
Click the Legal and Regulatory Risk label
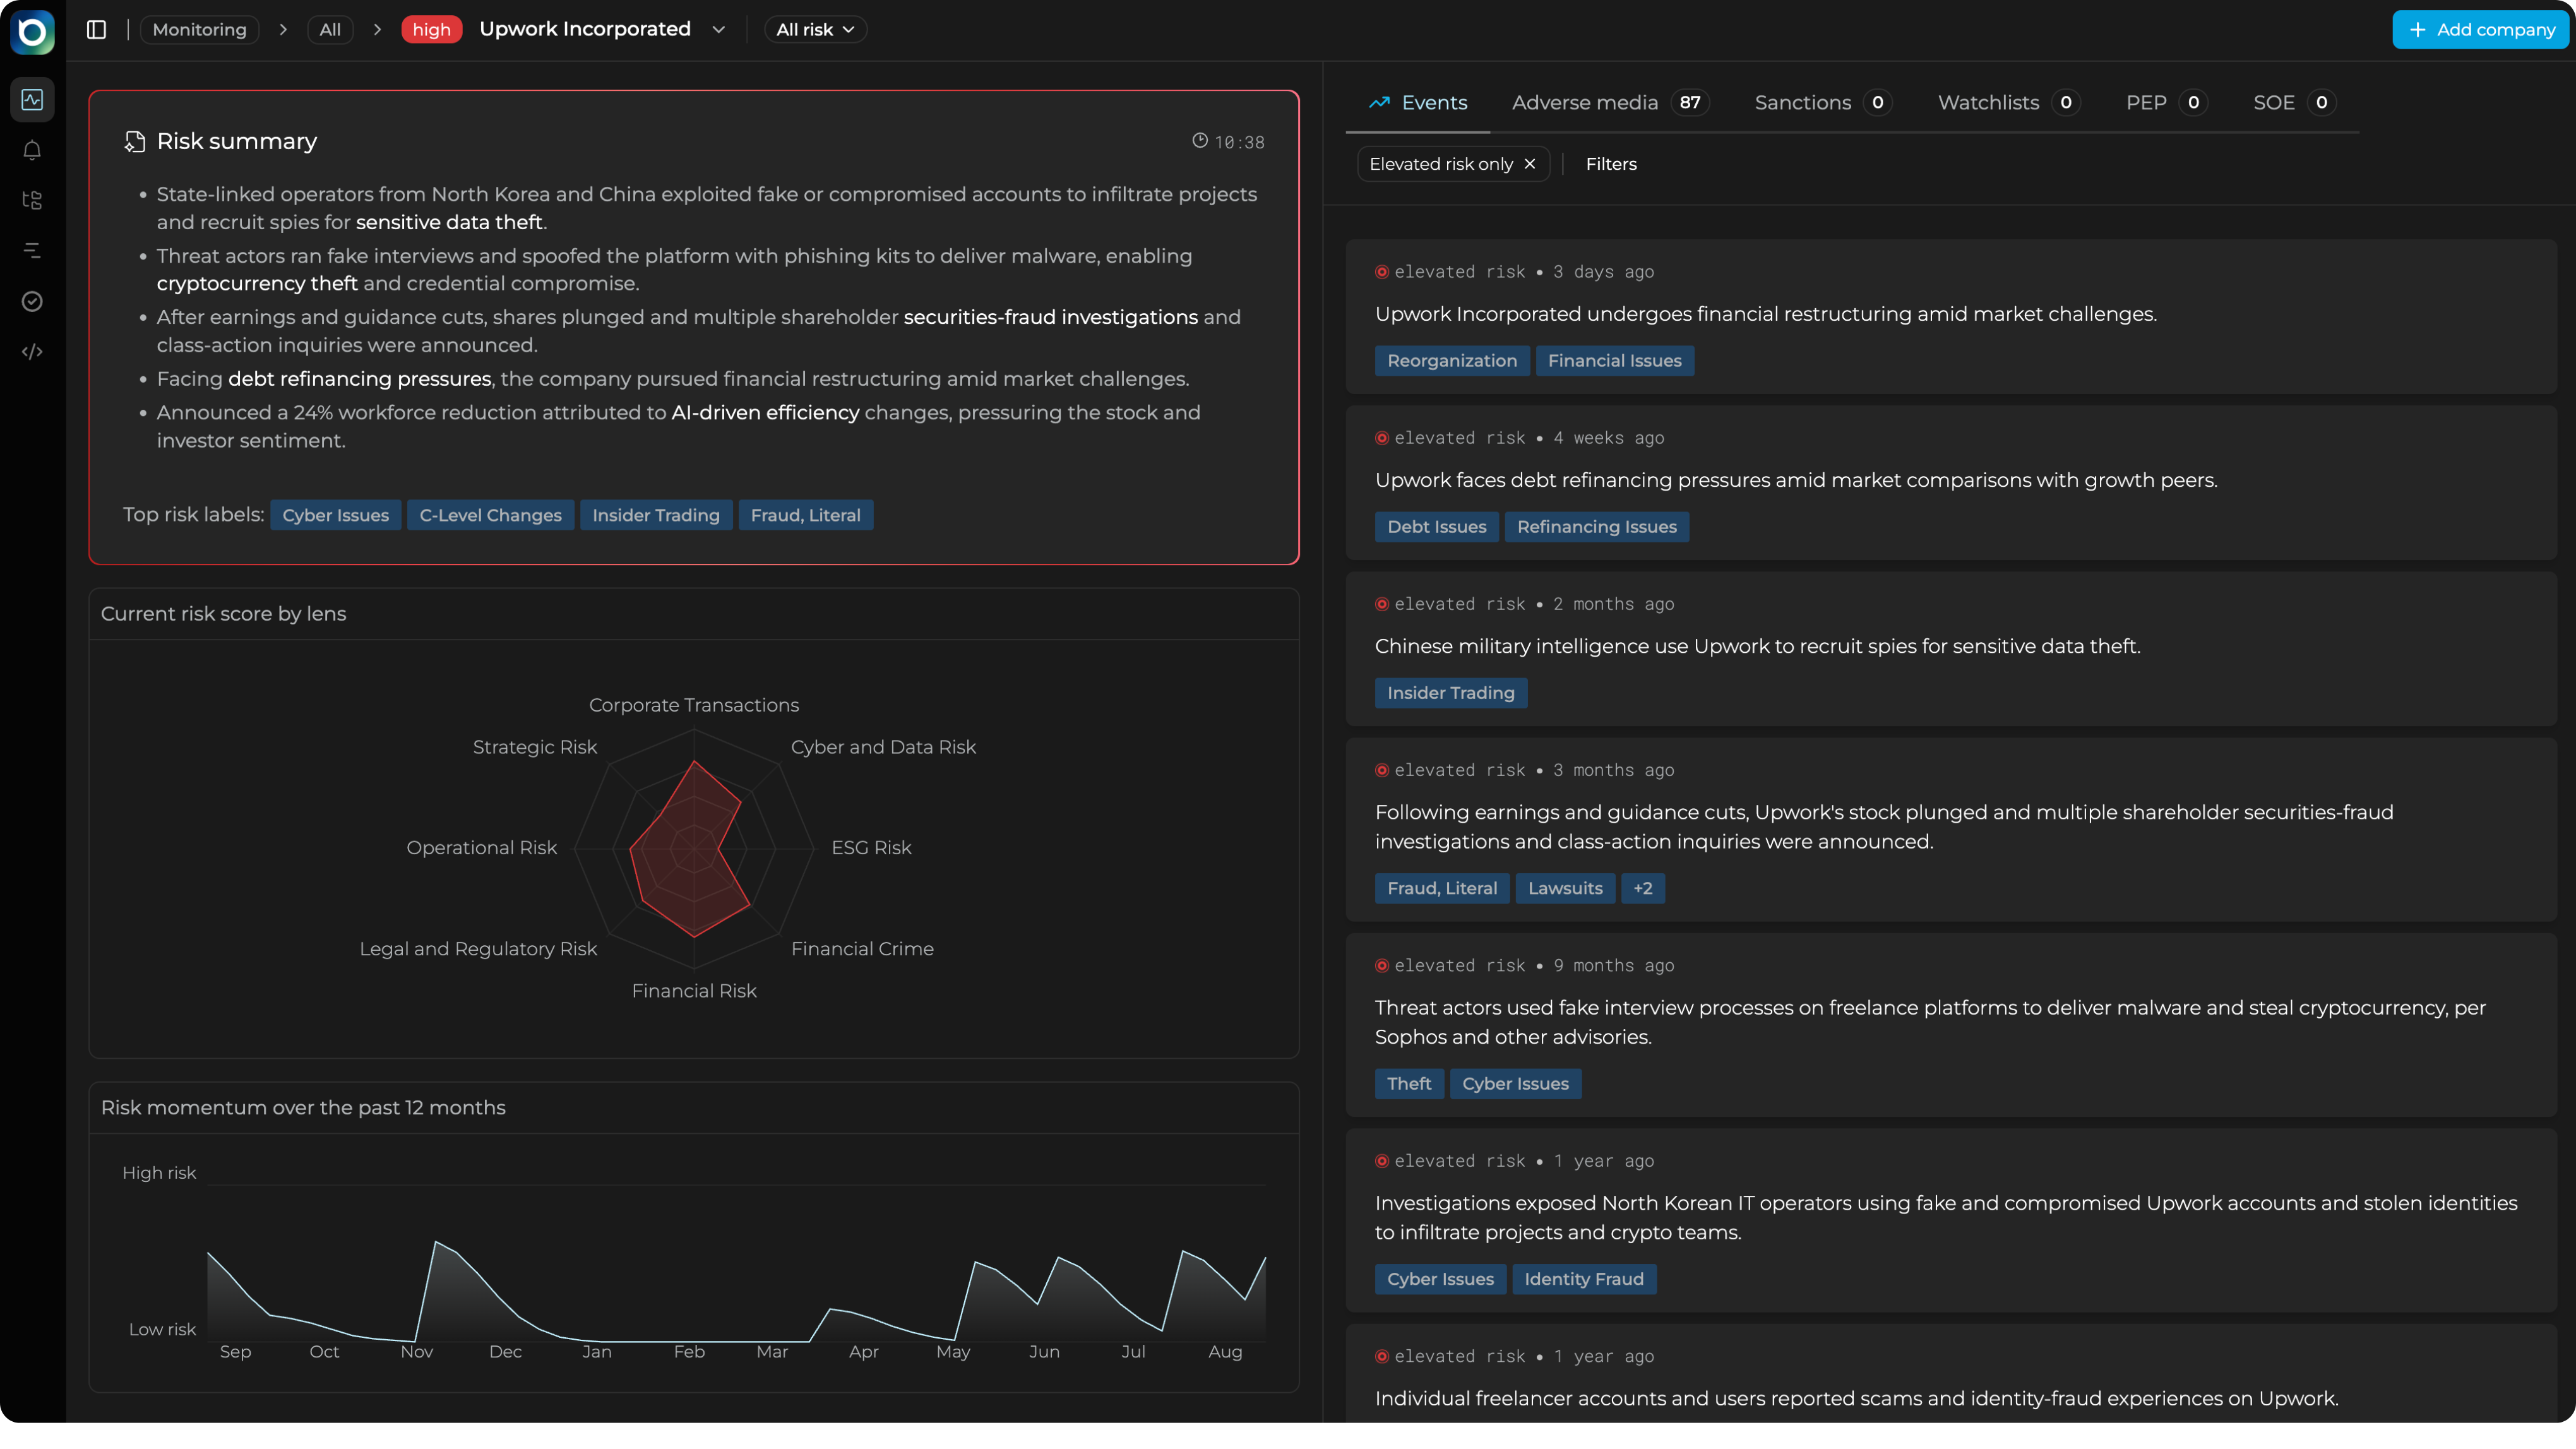tap(478, 949)
